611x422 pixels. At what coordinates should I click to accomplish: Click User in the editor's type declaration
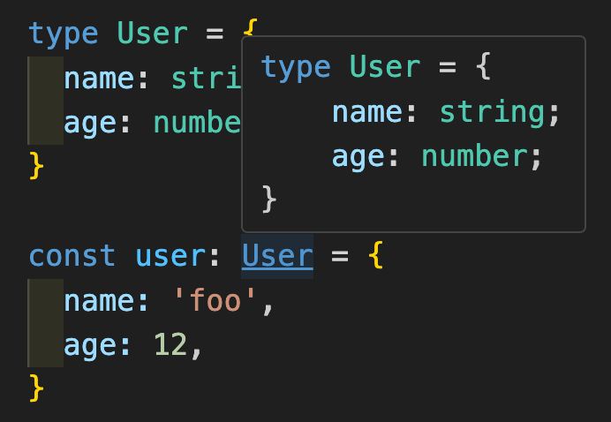coord(153,34)
